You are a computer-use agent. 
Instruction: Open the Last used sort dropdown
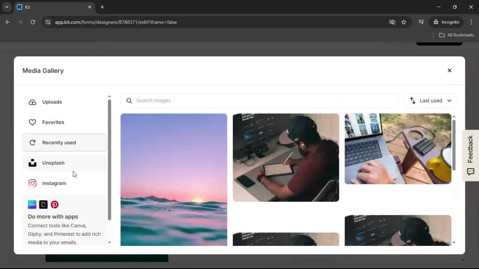click(x=430, y=101)
